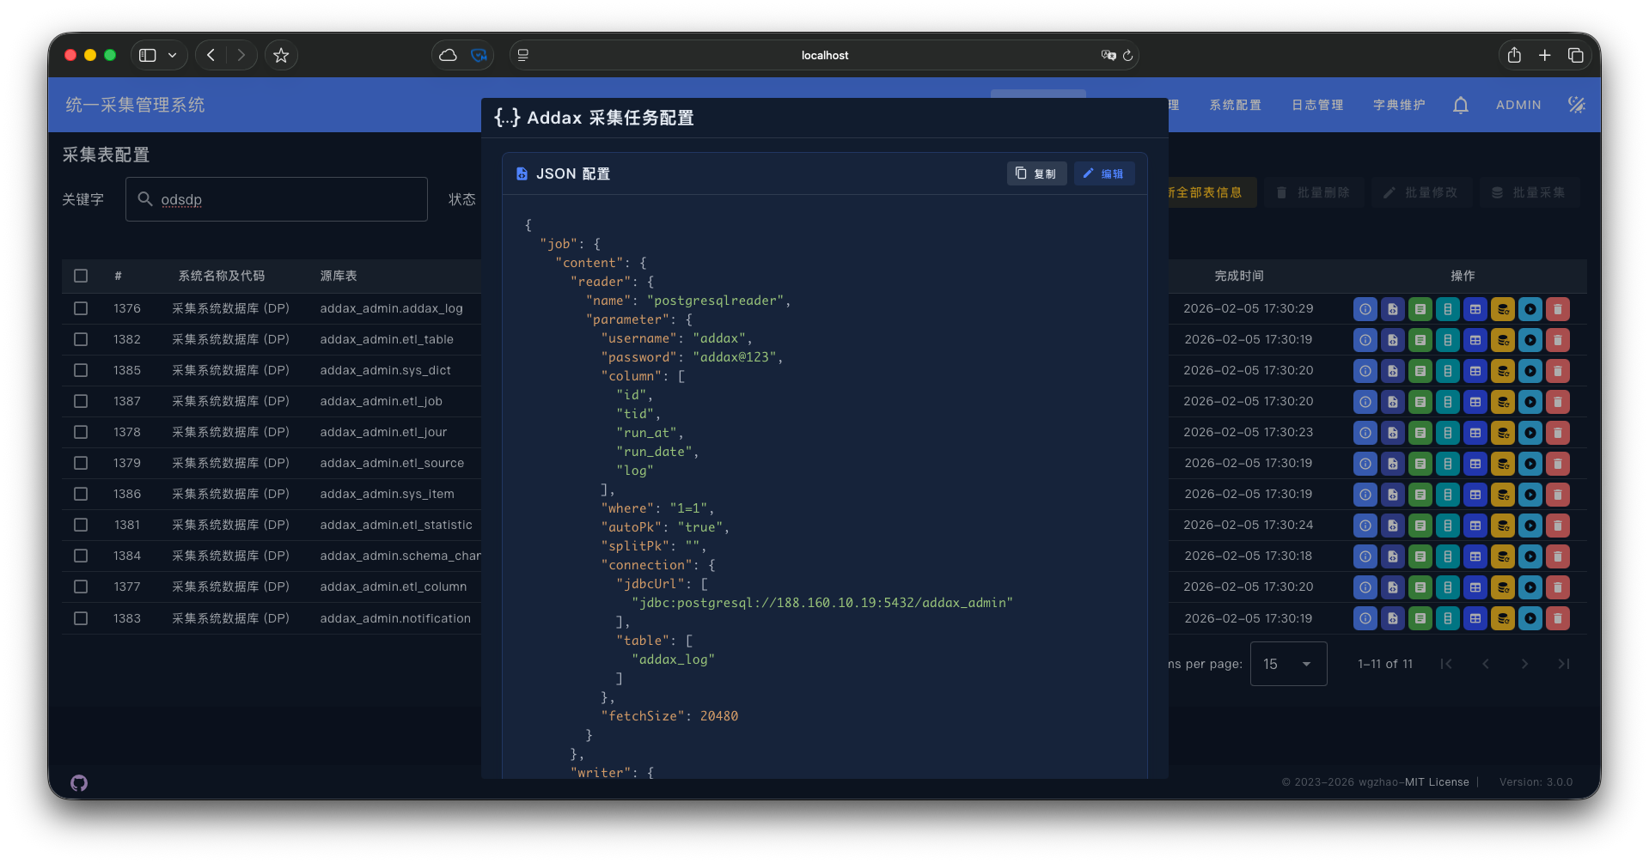1649x863 pixels.
Task: Click the 复制 copy button in JSON panel
Action: click(x=1036, y=173)
